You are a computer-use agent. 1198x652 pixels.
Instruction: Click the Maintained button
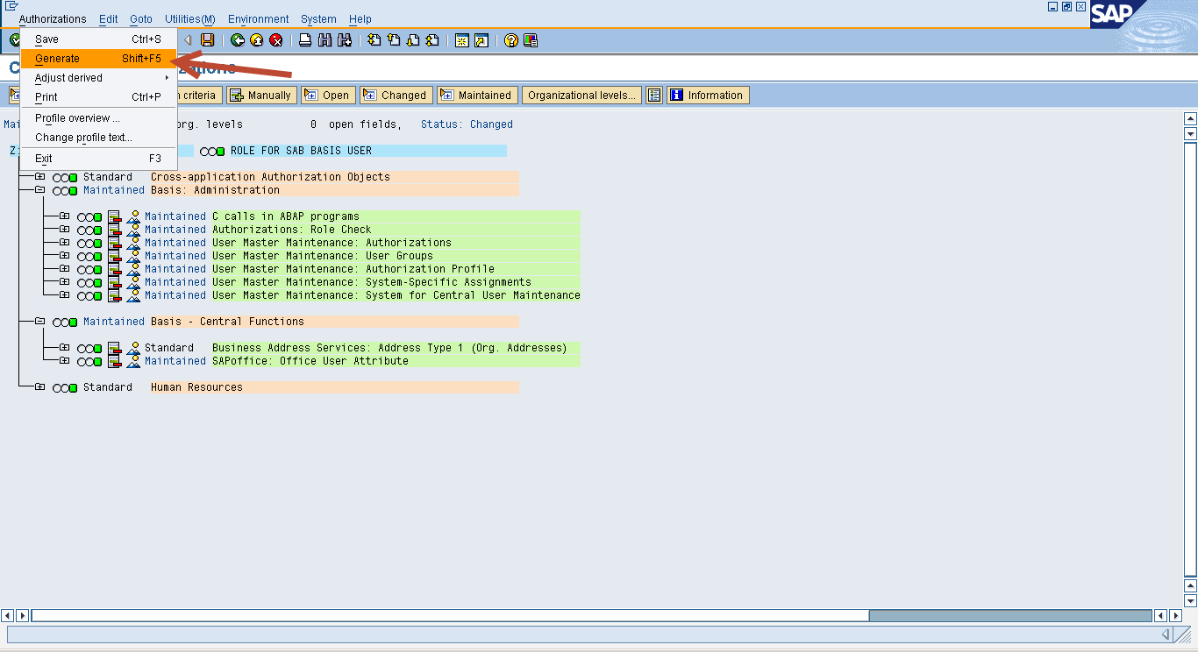click(476, 96)
